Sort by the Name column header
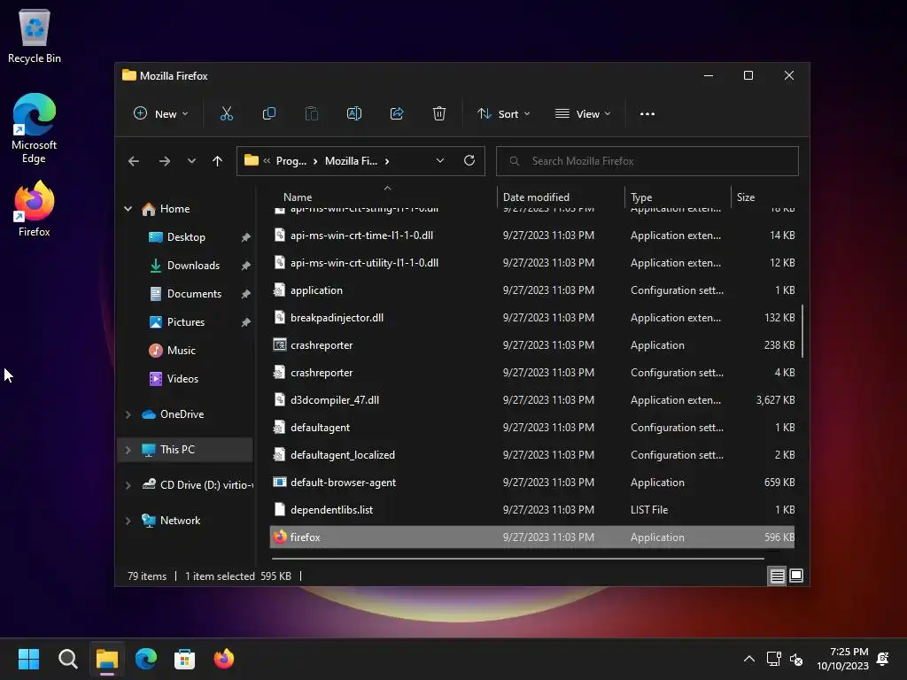907x680 pixels. pos(383,197)
